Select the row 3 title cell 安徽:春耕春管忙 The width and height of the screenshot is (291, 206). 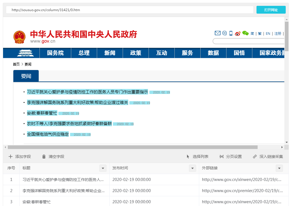pos(64,202)
